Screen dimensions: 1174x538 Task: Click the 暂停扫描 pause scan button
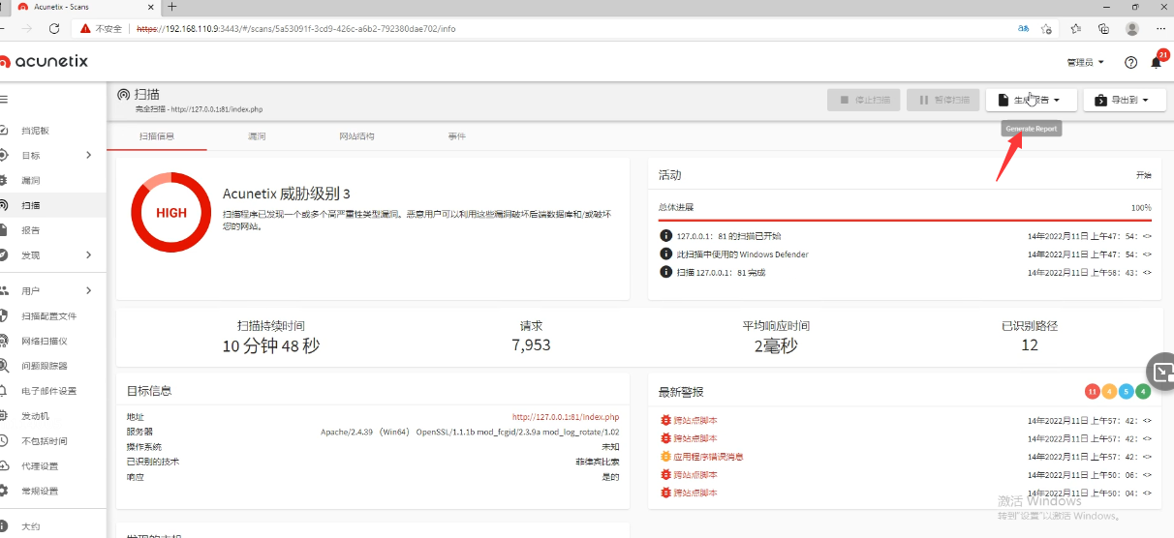(x=942, y=100)
